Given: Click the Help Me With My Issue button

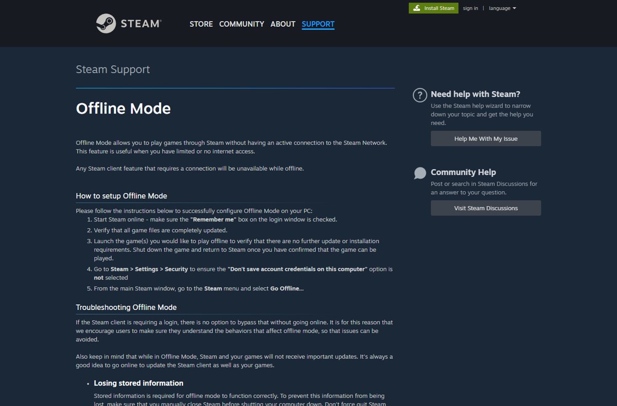Looking at the screenshot, I should 486,139.
